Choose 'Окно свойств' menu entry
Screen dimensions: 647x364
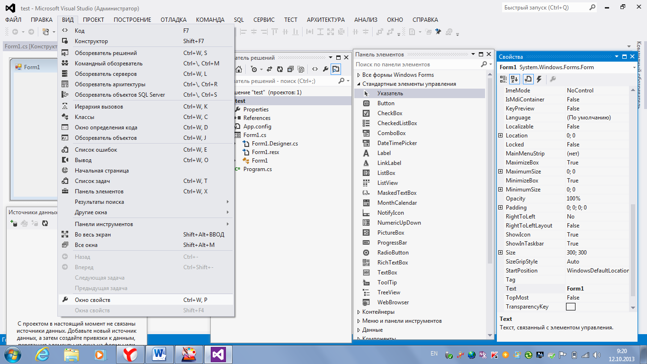[146, 300]
